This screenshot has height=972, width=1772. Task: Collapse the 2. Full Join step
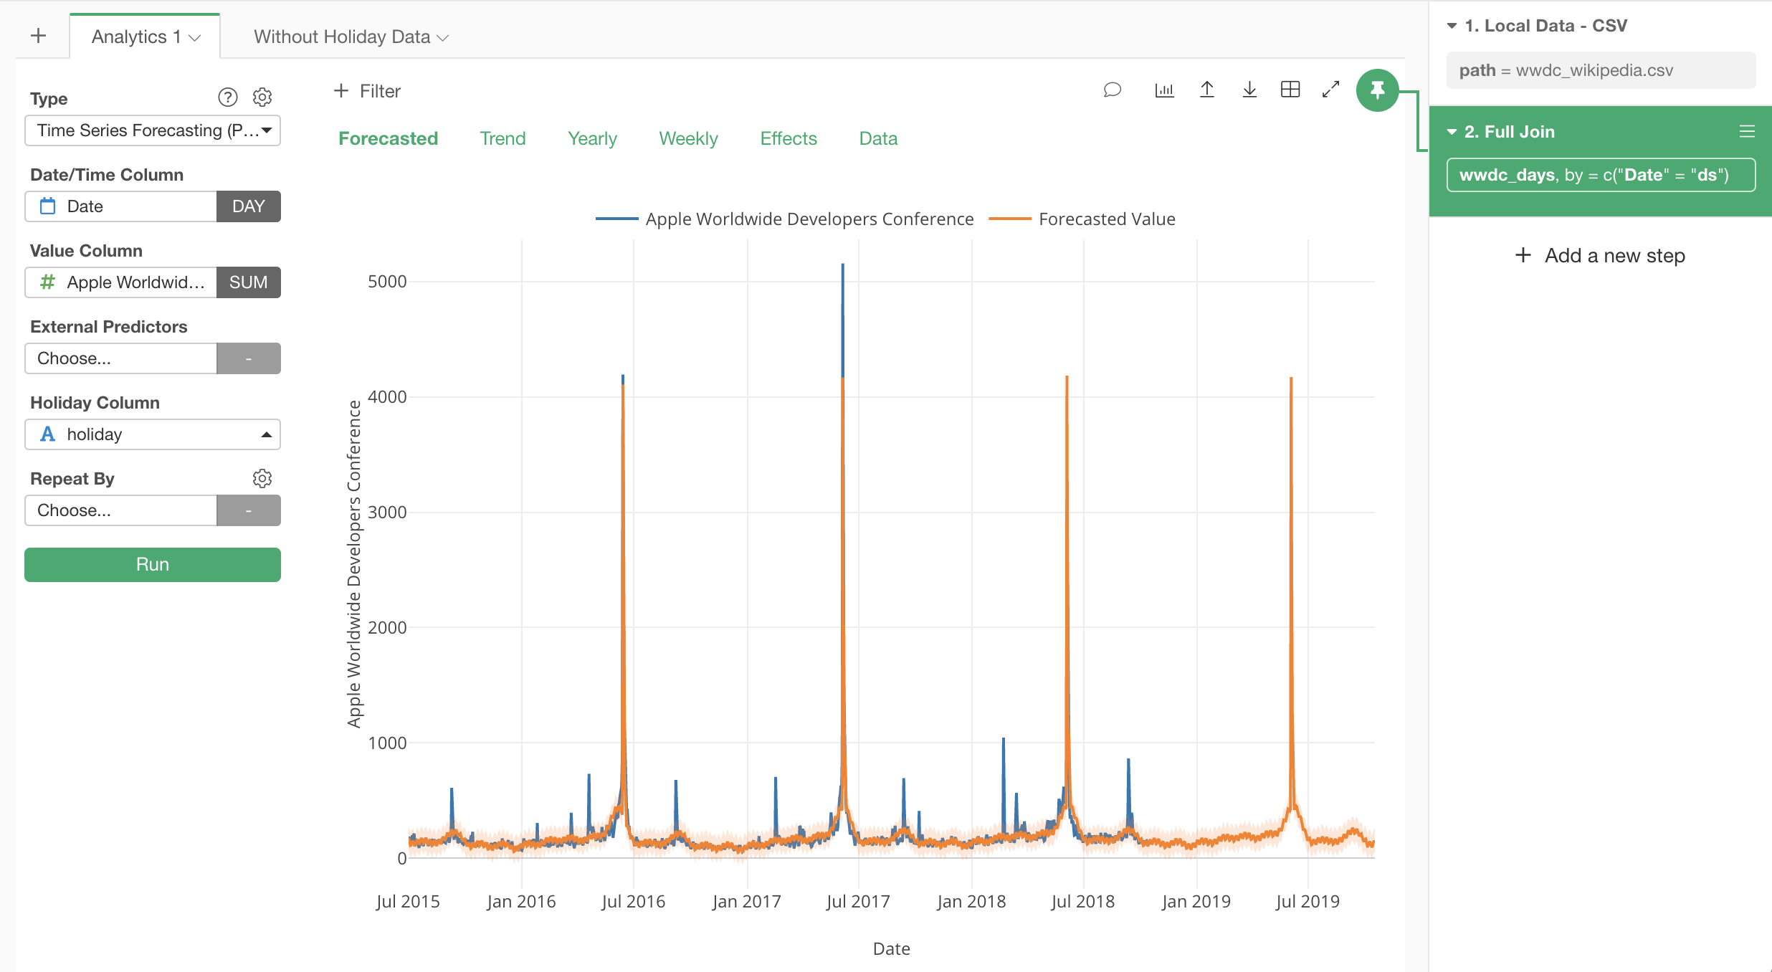pyautogui.click(x=1452, y=132)
